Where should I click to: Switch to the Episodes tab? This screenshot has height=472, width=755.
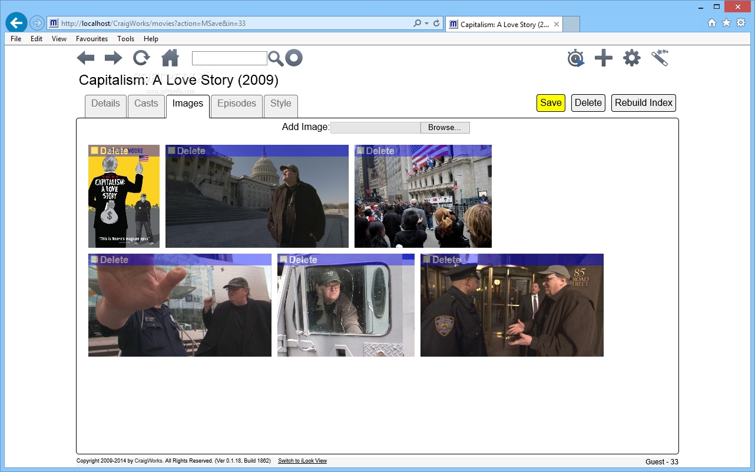point(237,106)
